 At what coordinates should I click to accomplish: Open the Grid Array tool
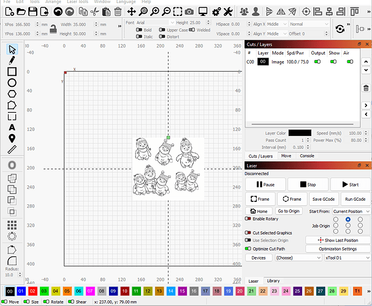tap(12, 225)
